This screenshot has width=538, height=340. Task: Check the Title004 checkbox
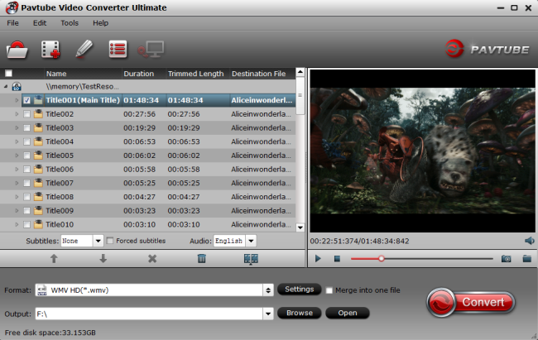26,141
